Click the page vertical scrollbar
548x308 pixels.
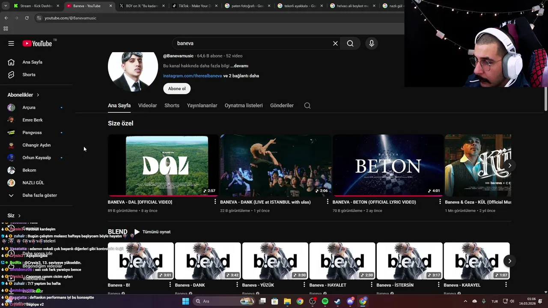545,99
